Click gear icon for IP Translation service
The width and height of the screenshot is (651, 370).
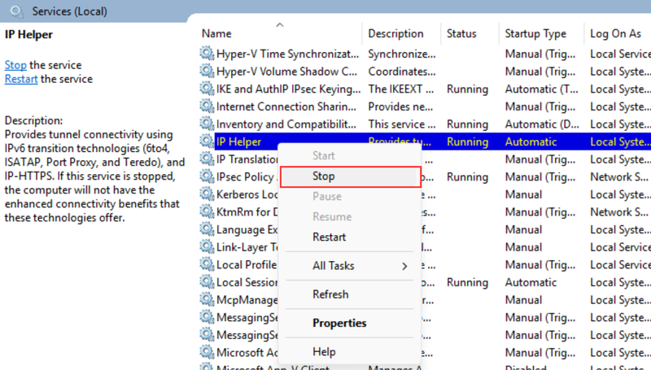click(x=207, y=159)
